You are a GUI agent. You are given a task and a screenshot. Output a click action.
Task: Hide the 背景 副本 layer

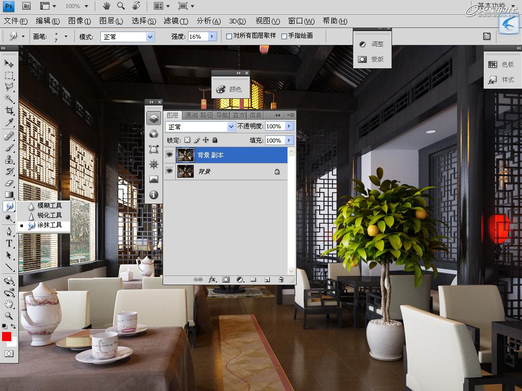coord(169,155)
